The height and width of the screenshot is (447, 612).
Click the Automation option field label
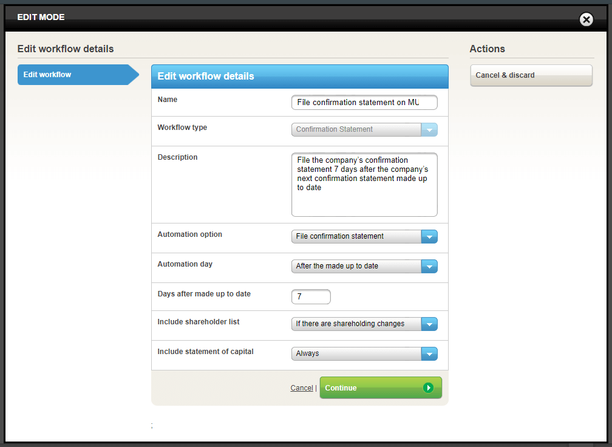pyautogui.click(x=189, y=234)
